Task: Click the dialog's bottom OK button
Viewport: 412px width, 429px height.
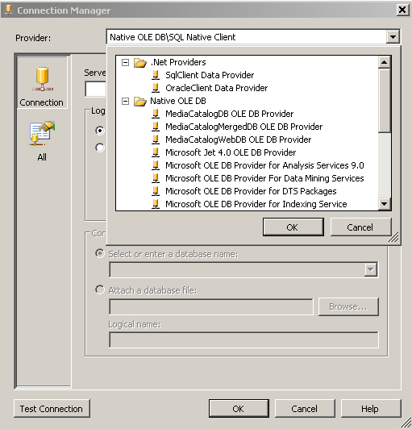Action: click(x=239, y=409)
